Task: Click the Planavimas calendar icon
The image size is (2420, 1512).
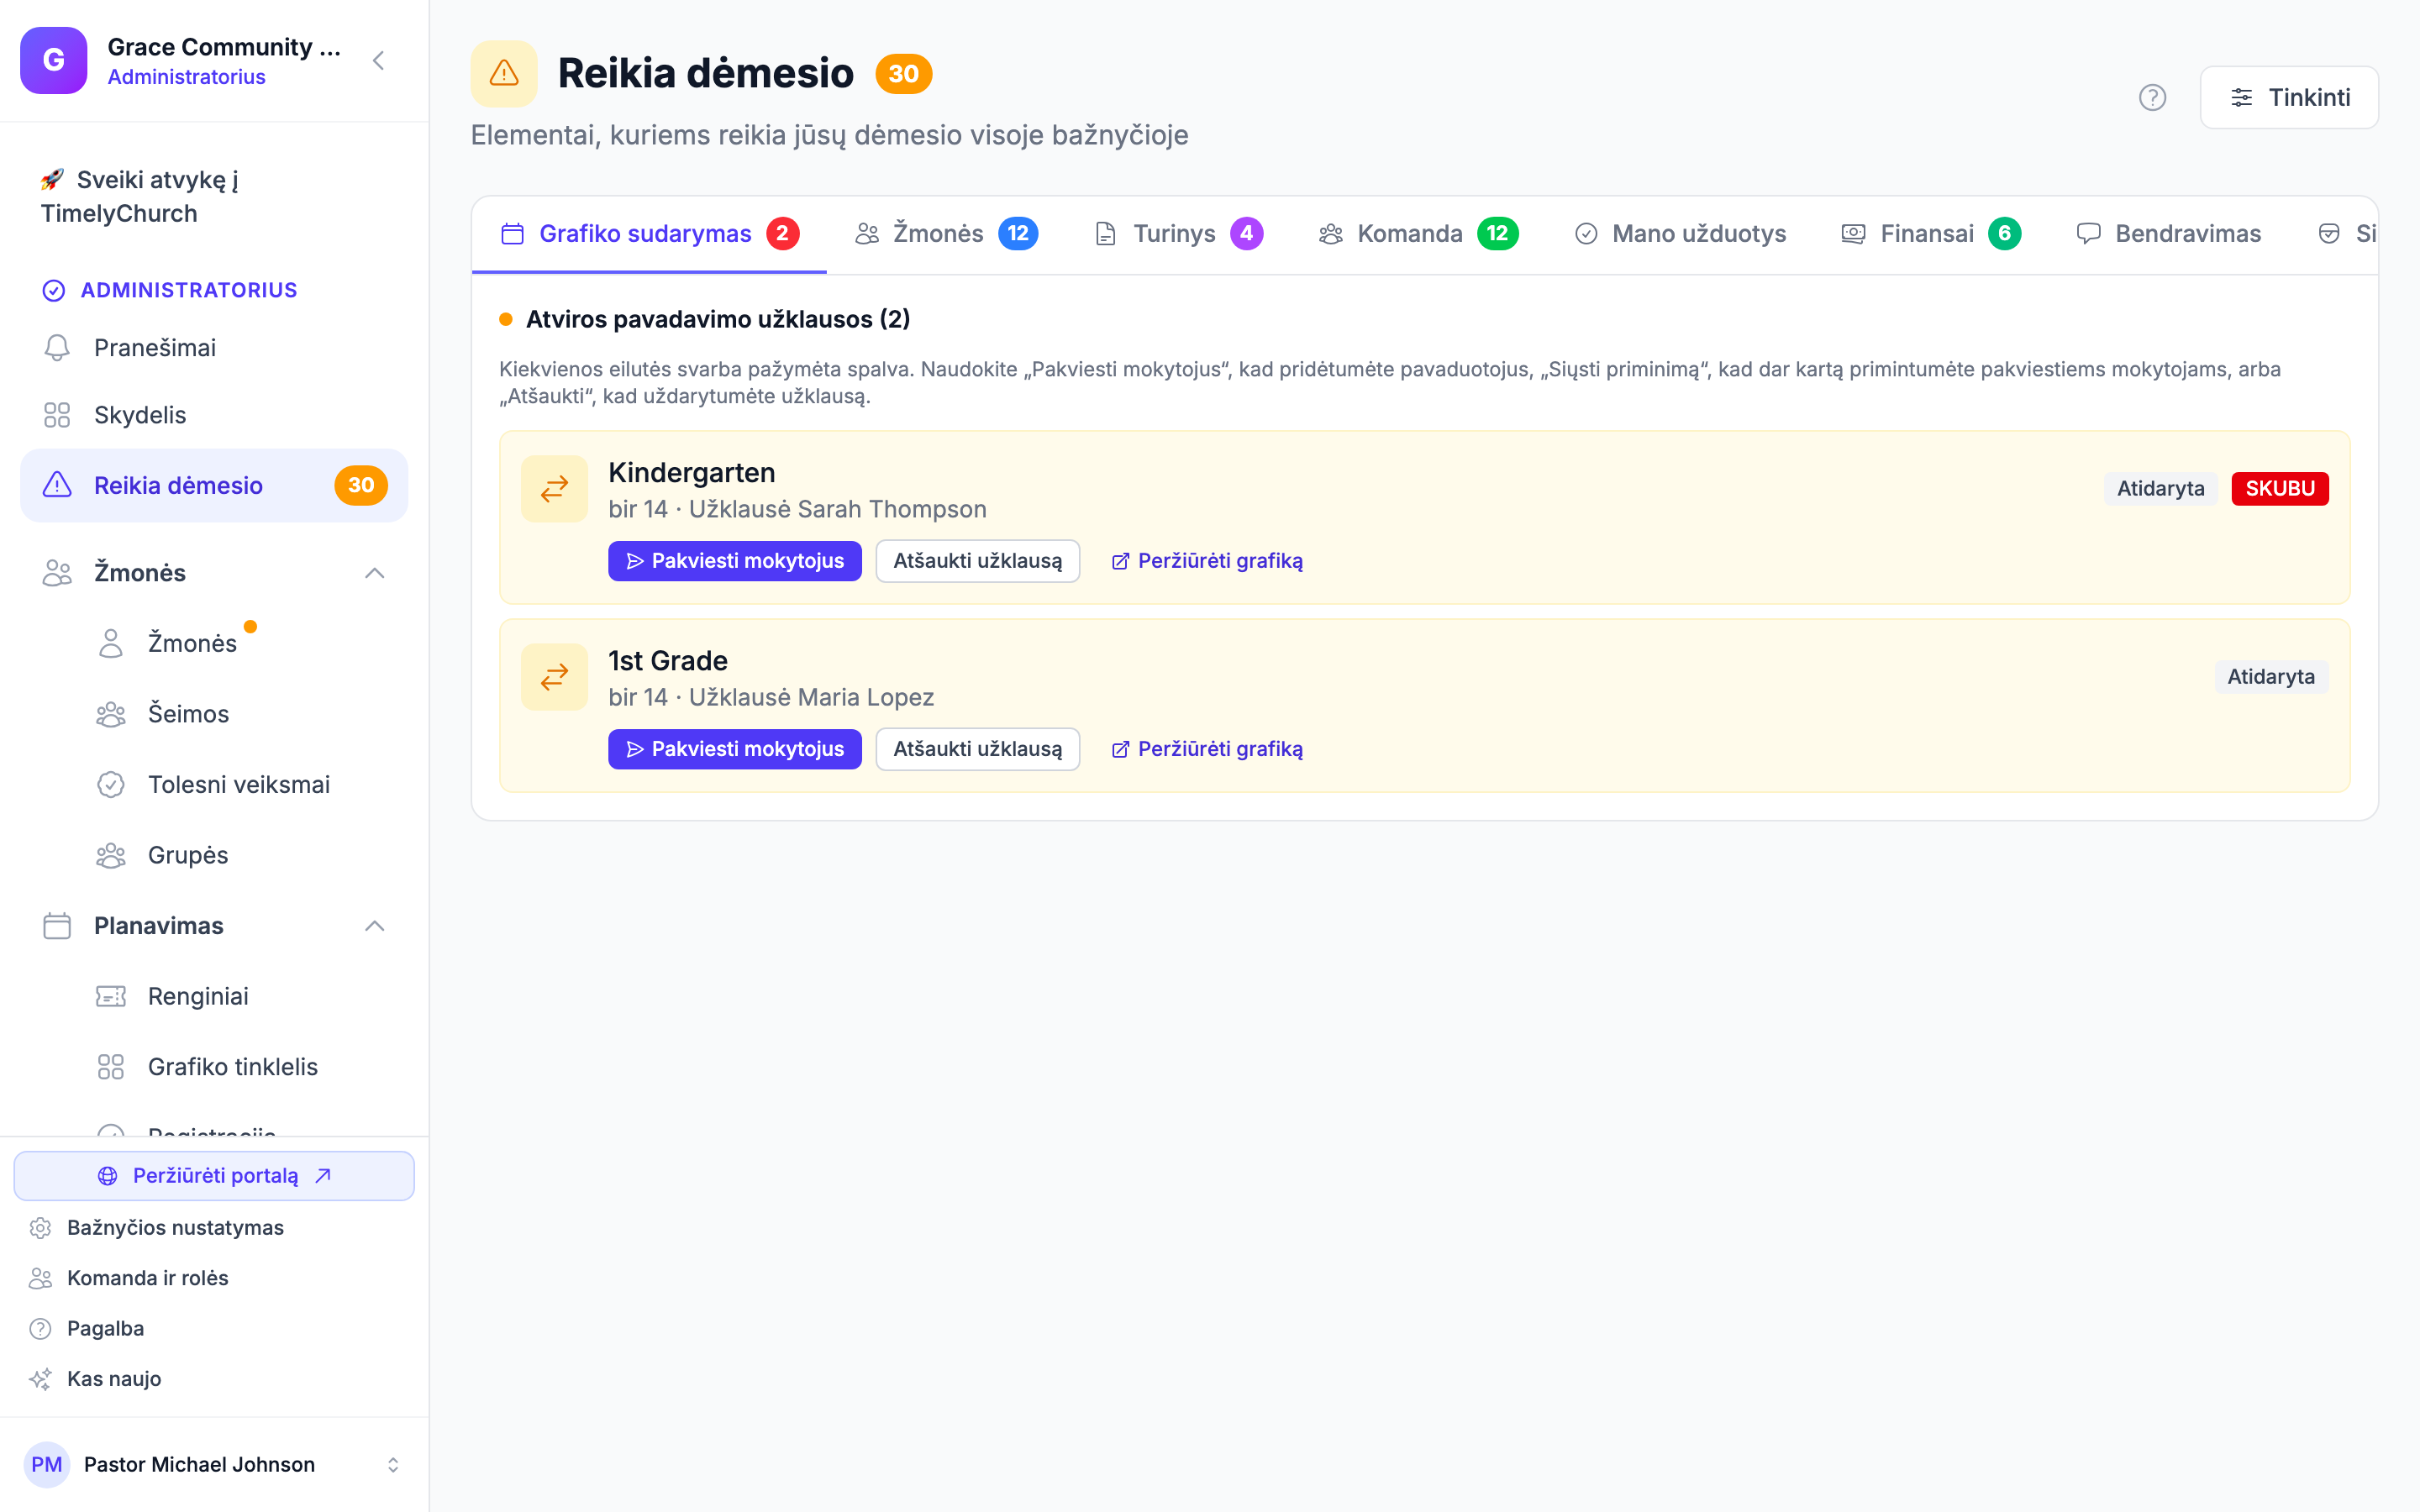Action: pos(57,926)
